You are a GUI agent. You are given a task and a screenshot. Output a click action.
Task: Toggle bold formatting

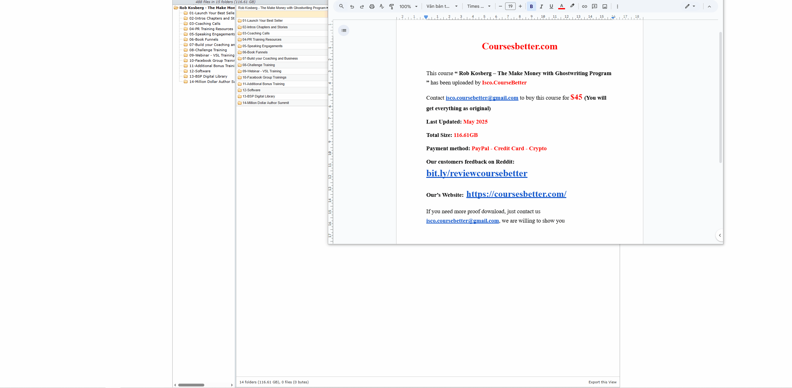(x=532, y=6)
